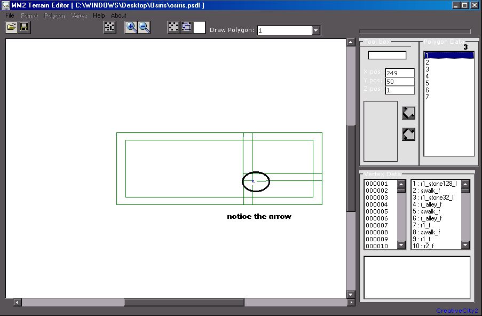Viewport: 482px width, 316px height.
Task: Click the CreativeCity2 link
Action: (457, 311)
